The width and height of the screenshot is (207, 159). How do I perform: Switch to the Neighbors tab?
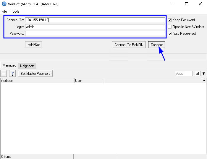[27, 66]
